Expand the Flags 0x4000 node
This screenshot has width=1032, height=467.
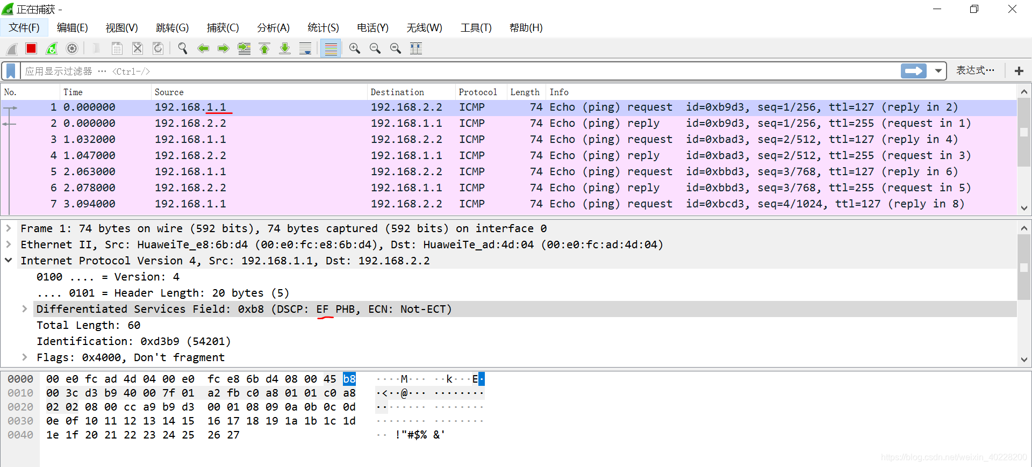[x=25, y=357]
